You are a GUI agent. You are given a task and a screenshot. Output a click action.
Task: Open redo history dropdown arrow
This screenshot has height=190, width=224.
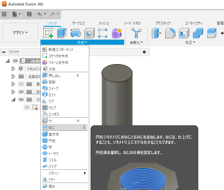(x=57, y=14)
